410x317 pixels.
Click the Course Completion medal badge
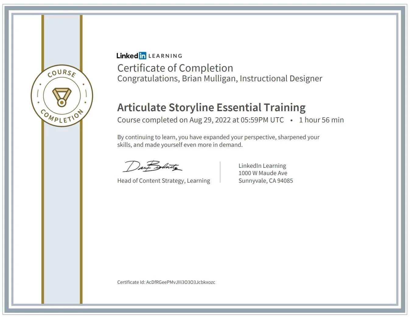[x=62, y=96]
